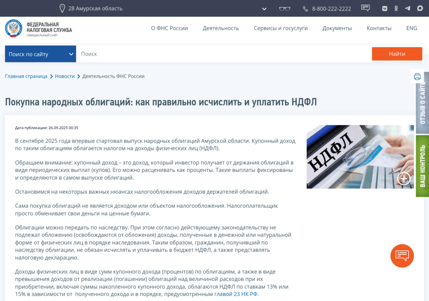
Task: Click the 28 Амурская область region text
Action: click(95, 8)
